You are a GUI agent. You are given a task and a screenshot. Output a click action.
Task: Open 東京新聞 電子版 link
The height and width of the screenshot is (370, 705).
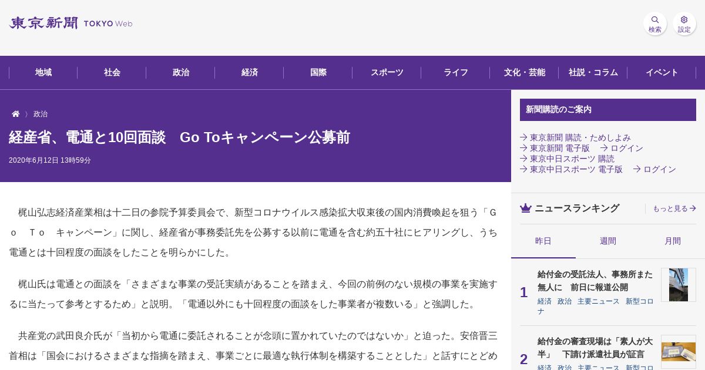pos(555,148)
